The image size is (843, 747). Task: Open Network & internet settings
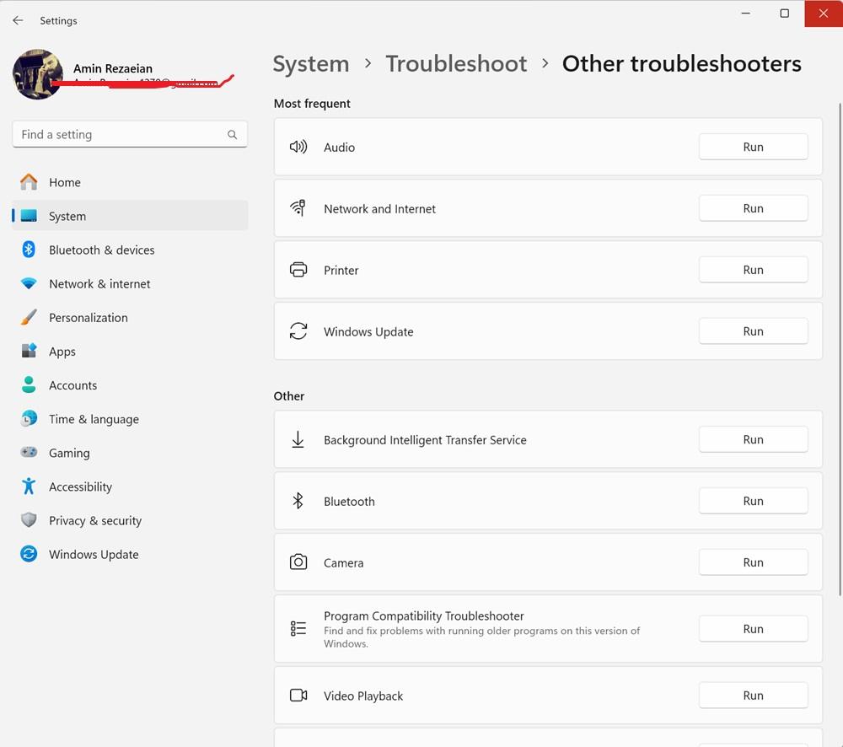(99, 284)
